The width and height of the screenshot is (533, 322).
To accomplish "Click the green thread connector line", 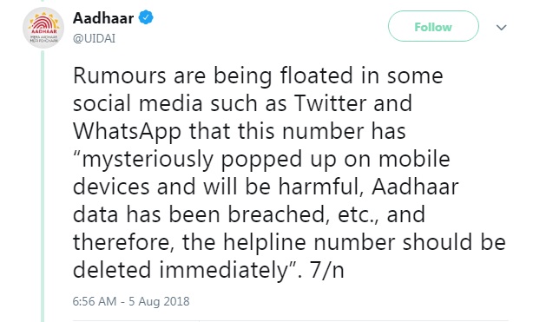I will (x=43, y=186).
